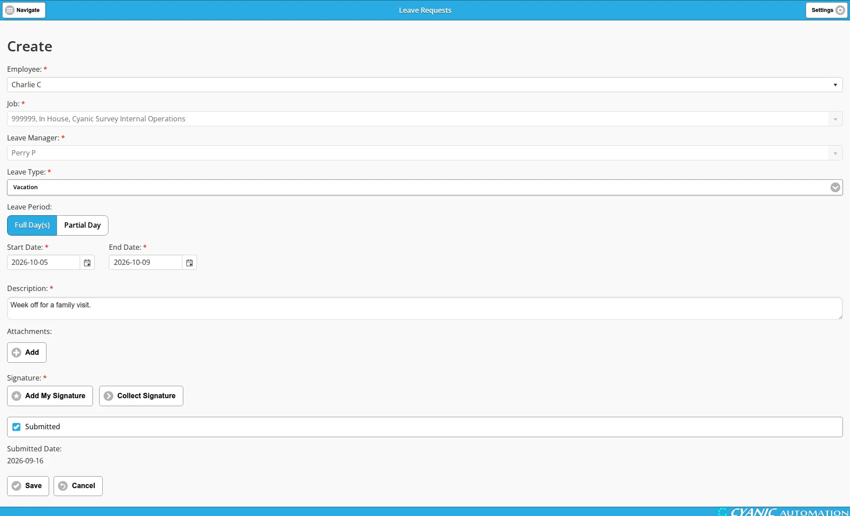Click the End Date input field
Viewport: 850px width, 516px height.
pyautogui.click(x=145, y=262)
